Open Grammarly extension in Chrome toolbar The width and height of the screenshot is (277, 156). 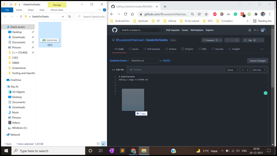(x=235, y=14)
